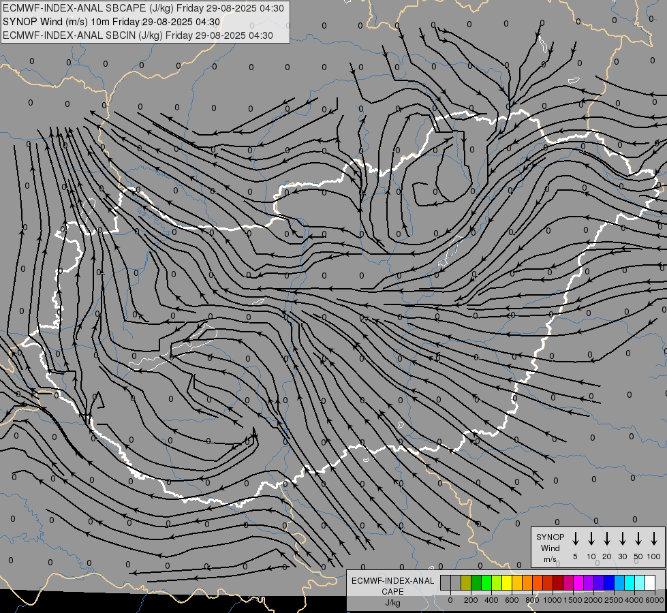Image resolution: width=667 pixels, height=613 pixels.
Task: Click the 800 tick label on the CAPE scale
Action: pyautogui.click(x=532, y=600)
